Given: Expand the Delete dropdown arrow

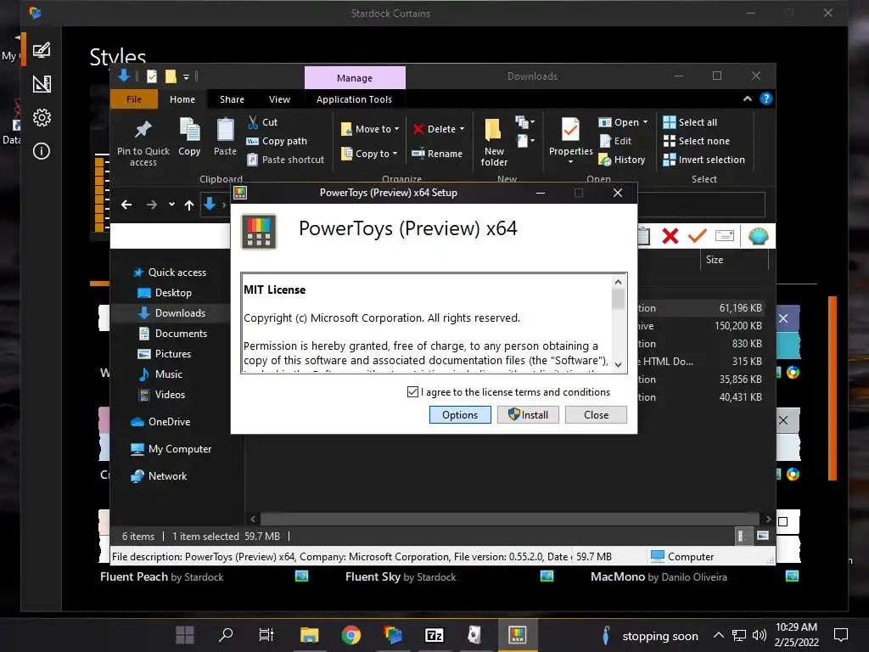Looking at the screenshot, I should tap(462, 129).
